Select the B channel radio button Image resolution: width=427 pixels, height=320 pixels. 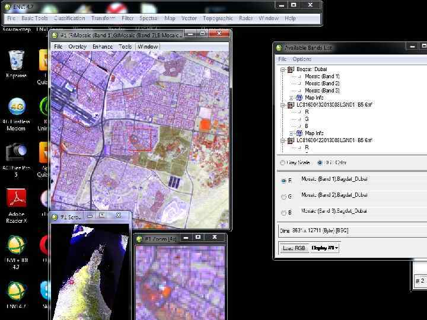[x=283, y=213]
